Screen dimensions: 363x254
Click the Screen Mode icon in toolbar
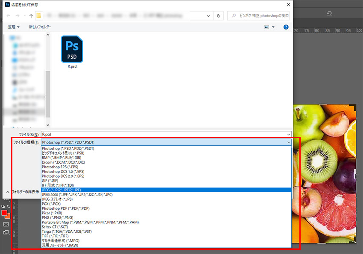[x=6, y=232]
